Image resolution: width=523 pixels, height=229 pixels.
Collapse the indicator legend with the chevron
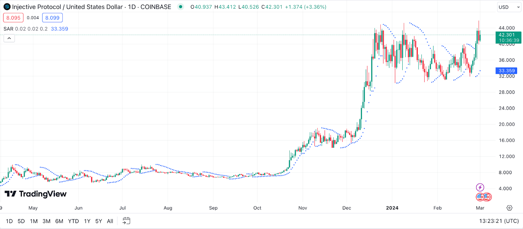click(x=9, y=39)
